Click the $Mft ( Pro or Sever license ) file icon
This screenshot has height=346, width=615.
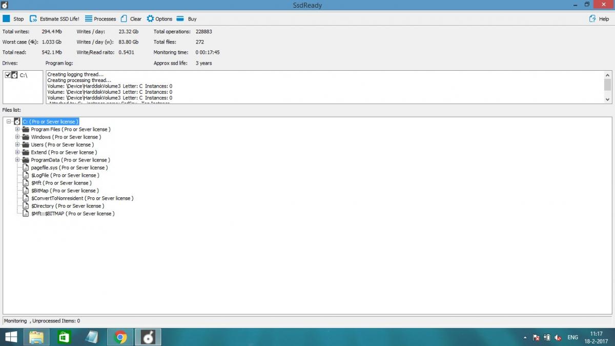(26, 183)
